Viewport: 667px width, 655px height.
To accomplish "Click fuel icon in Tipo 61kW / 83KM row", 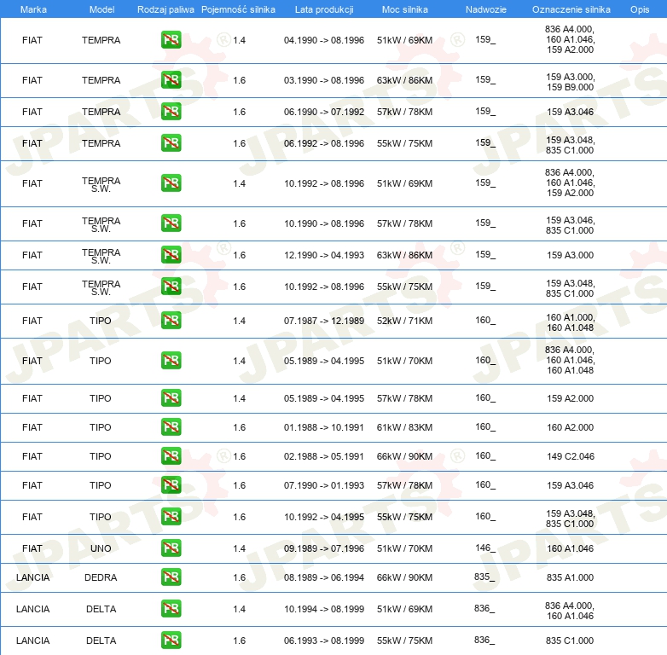I will pos(171,427).
